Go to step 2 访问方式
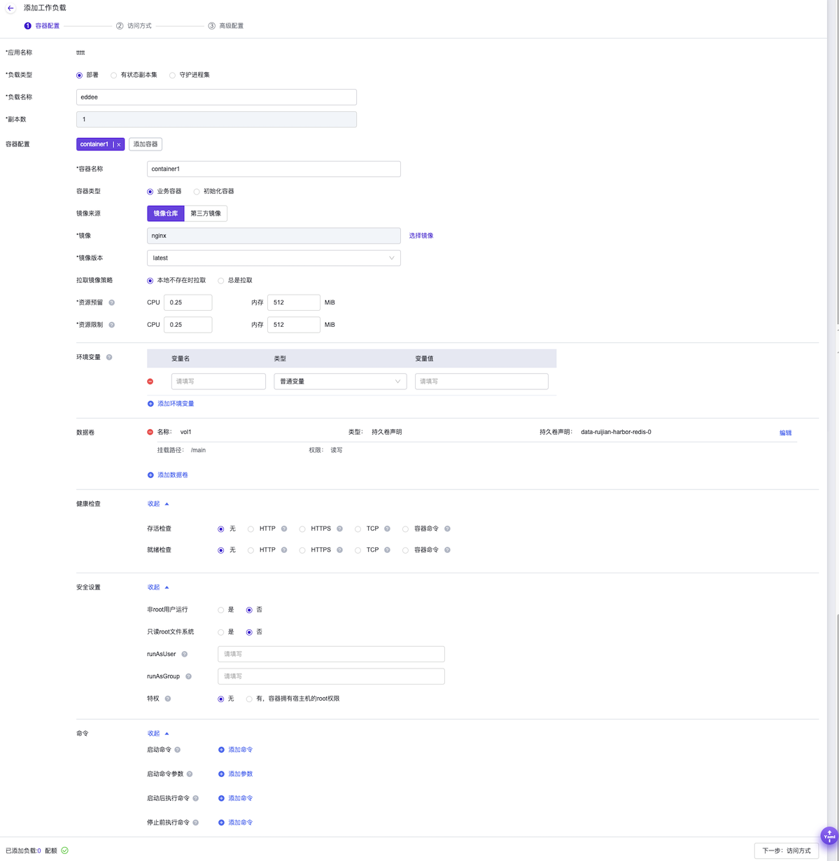The height and width of the screenshot is (861, 839). pyautogui.click(x=134, y=26)
